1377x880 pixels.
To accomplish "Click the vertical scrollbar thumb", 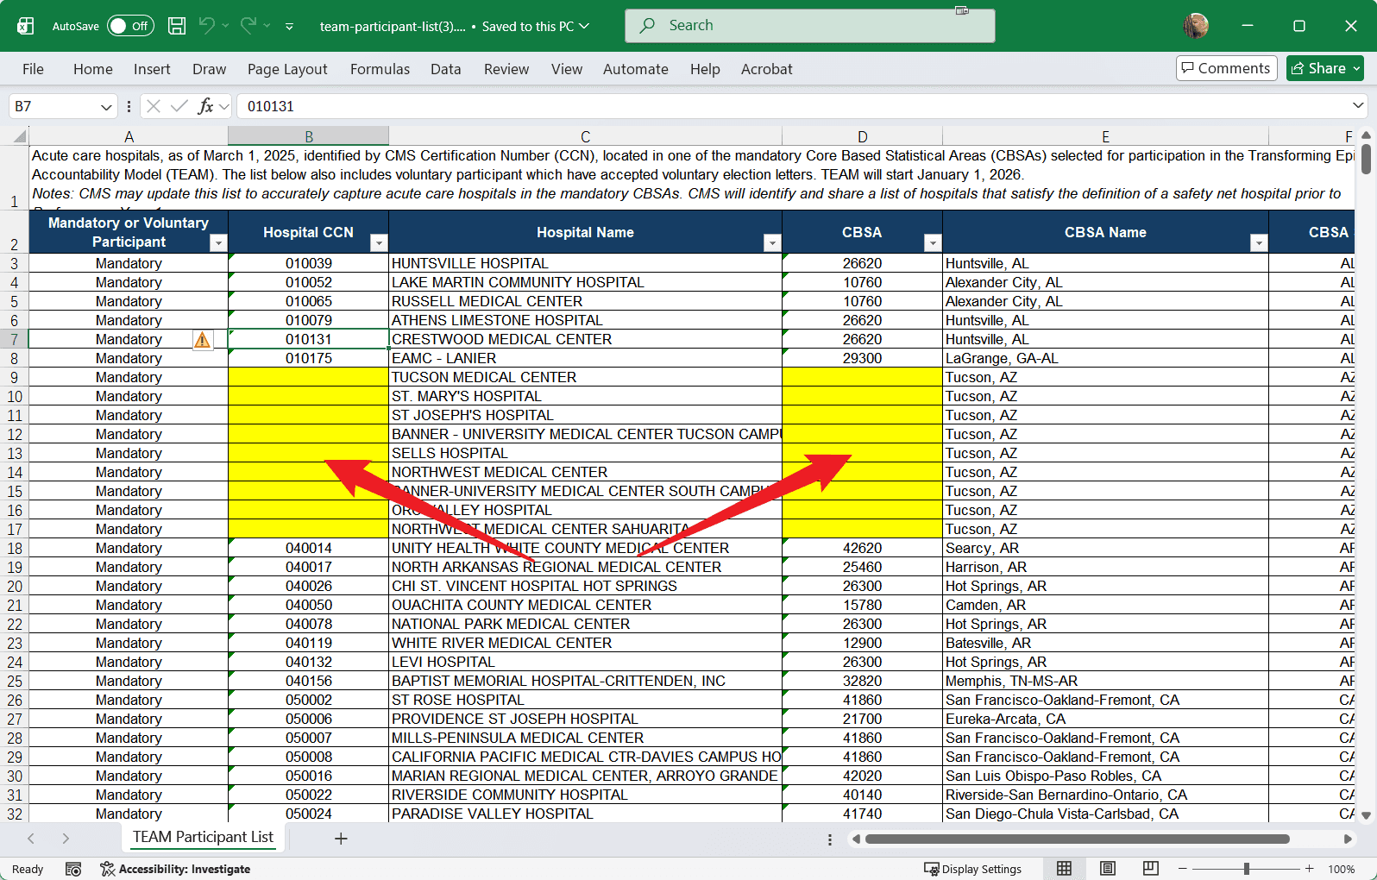I will 1366,160.
